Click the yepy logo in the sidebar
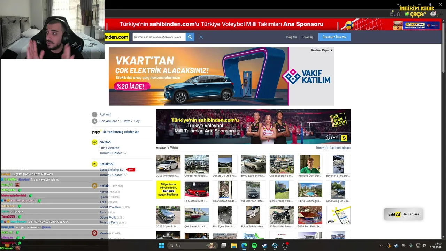 click(96, 132)
